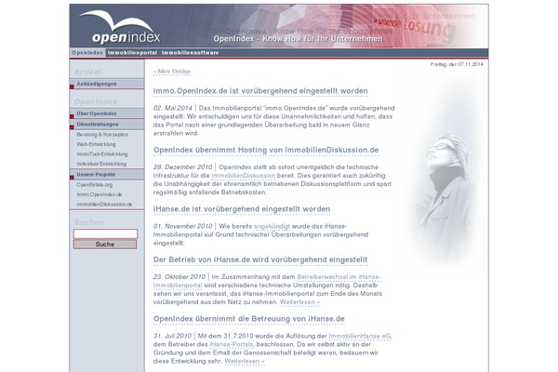Open headline Der Betrieb von iHanse.de
The height and width of the screenshot is (372, 558).
260,259
